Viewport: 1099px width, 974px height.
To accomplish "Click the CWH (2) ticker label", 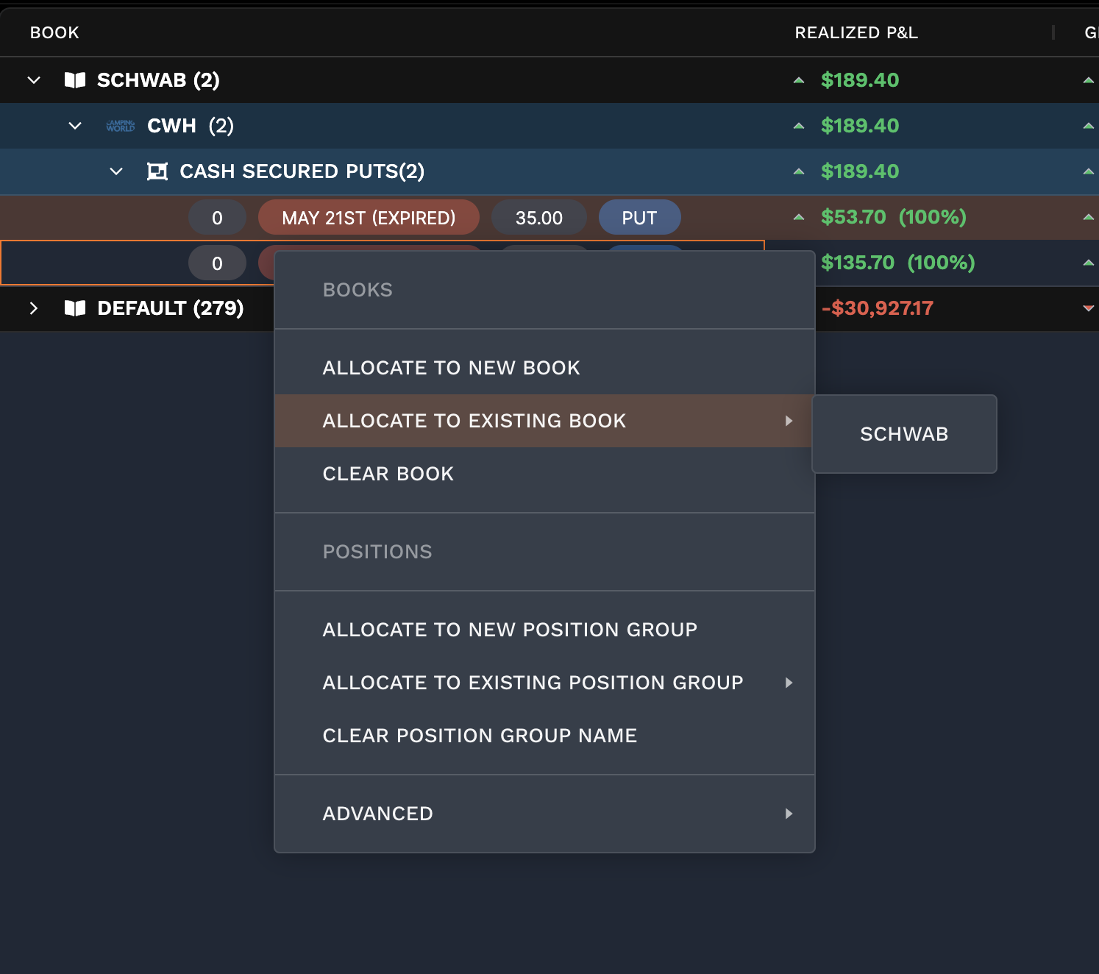I will tap(191, 126).
